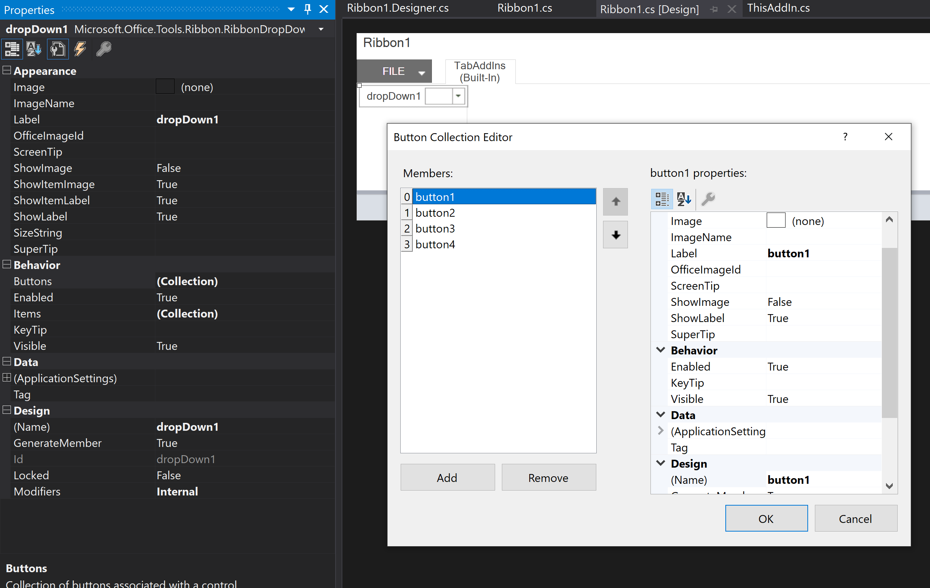Switch button1 properties to Categorized view
This screenshot has width=930, height=588.
(x=662, y=199)
